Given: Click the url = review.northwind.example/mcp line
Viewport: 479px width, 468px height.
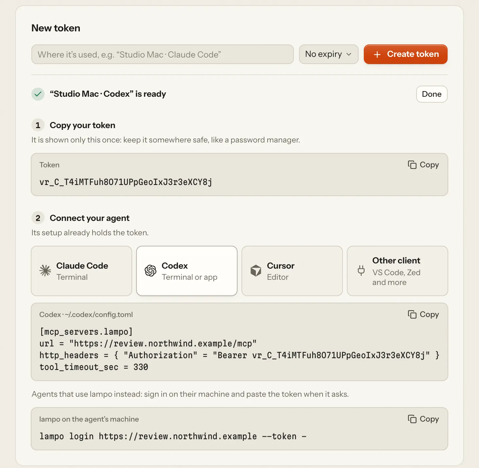Looking at the screenshot, I should [148, 343].
